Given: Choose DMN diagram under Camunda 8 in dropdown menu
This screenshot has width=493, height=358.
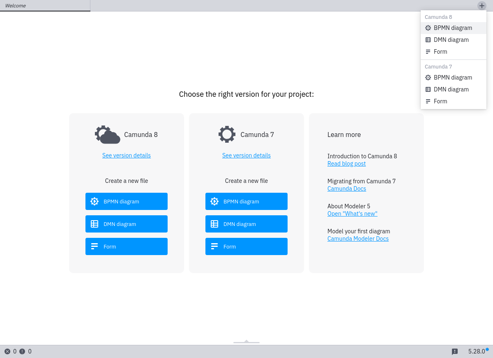Looking at the screenshot, I should tap(454, 40).
